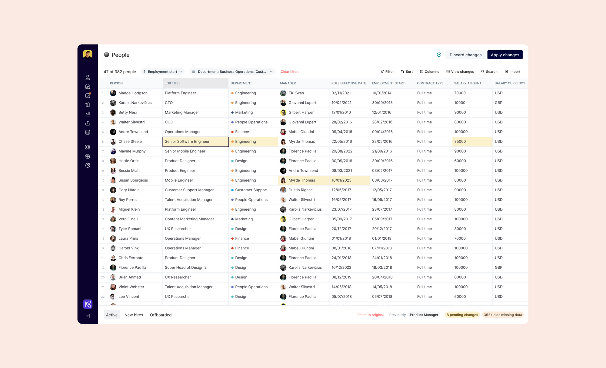Click the Clear filters link
The image size is (606, 368).
pos(290,72)
